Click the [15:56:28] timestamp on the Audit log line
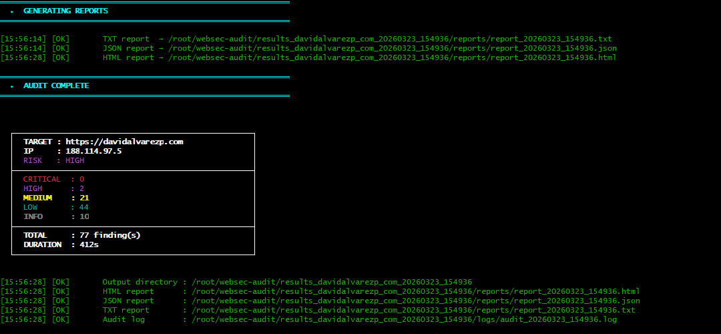The height and width of the screenshot is (334, 721). [x=23, y=319]
